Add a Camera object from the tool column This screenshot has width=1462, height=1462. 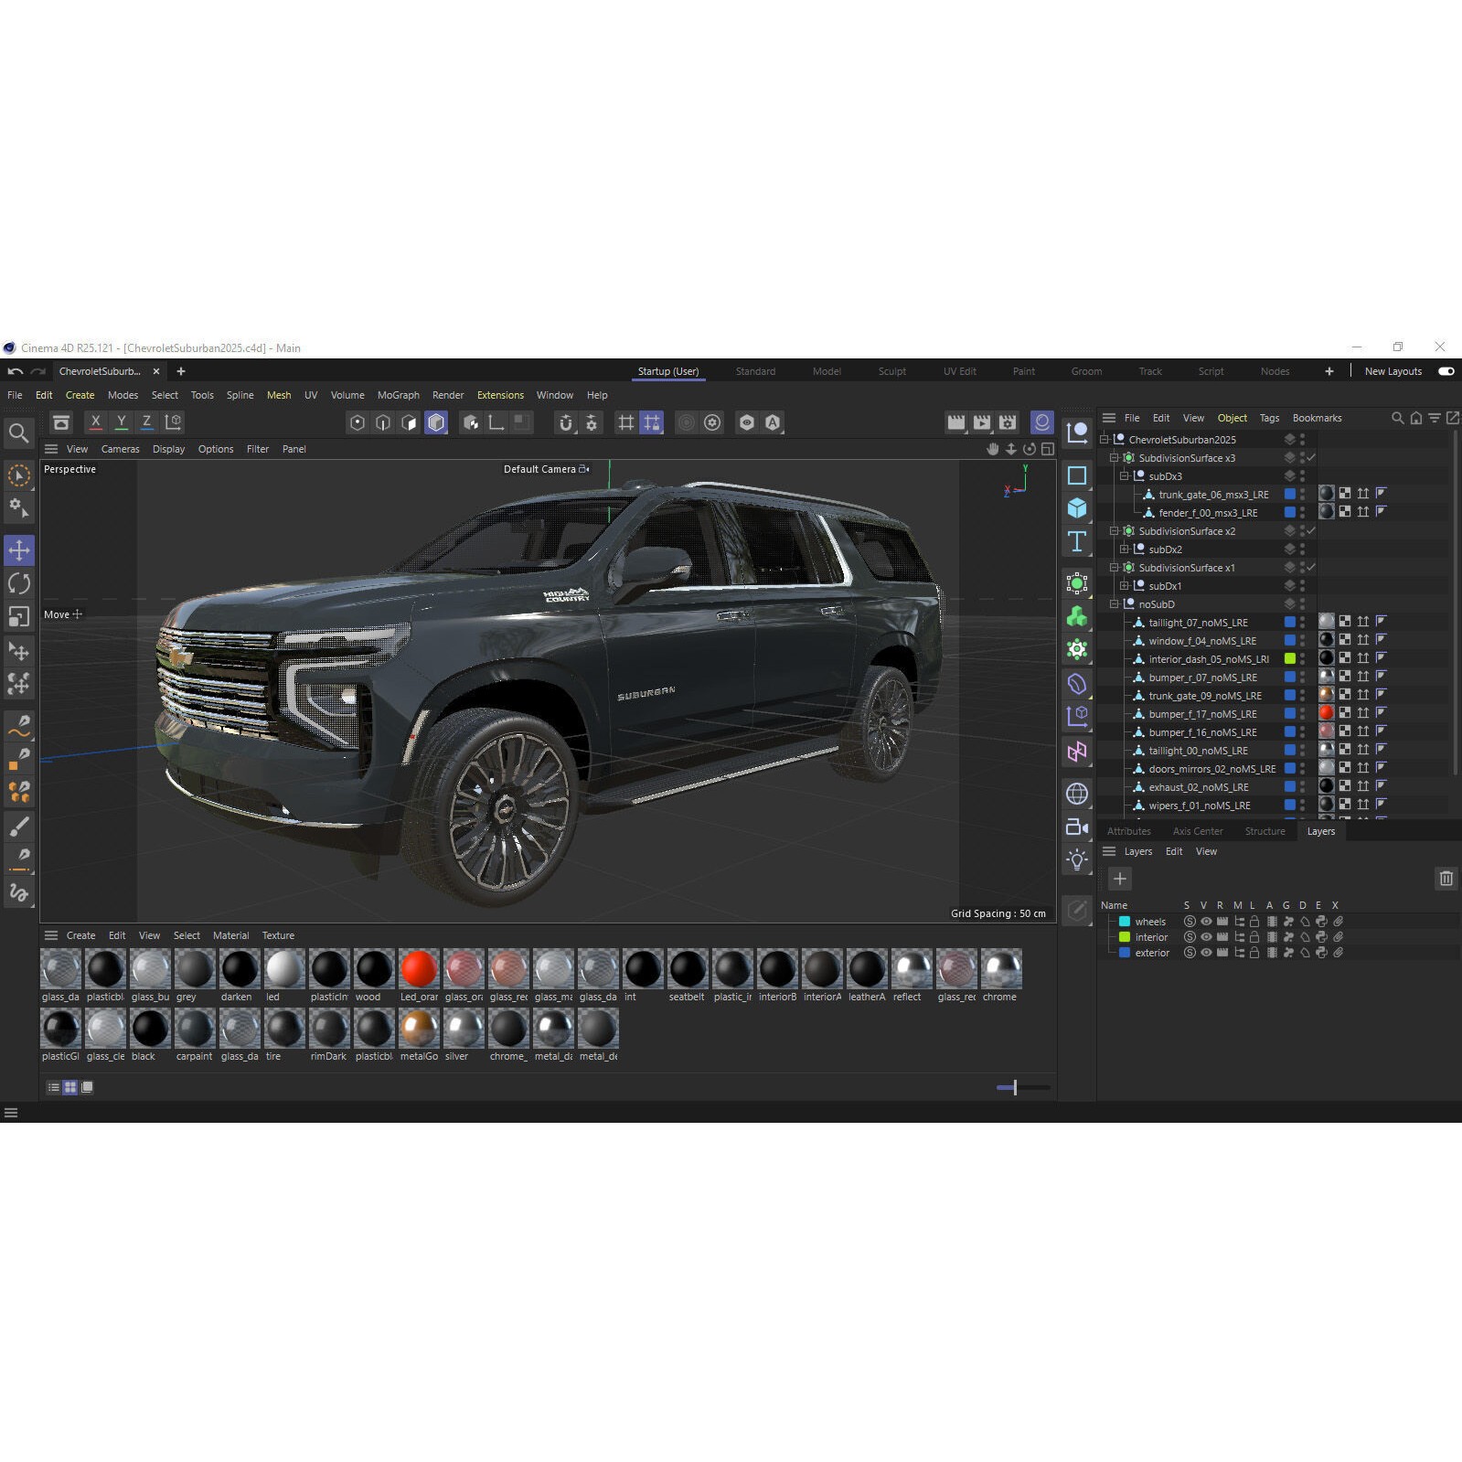[1077, 827]
